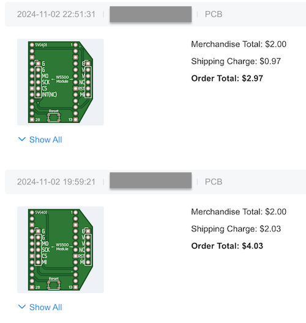Select PCB label in the 22:51:31 order header
The image size is (306, 323).
click(214, 14)
